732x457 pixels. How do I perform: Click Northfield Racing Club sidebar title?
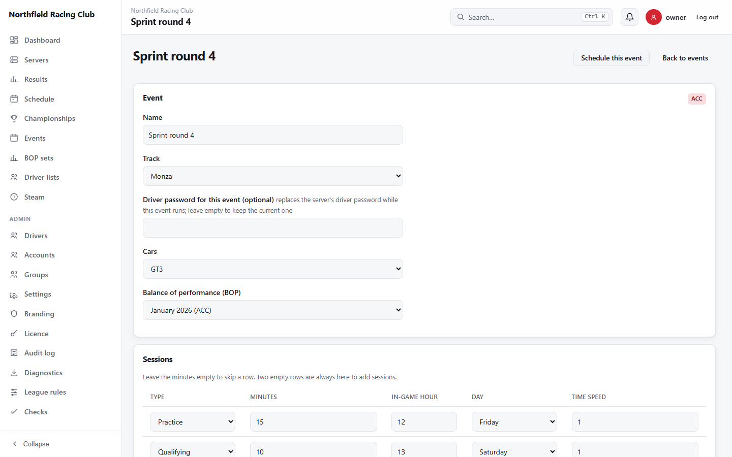click(52, 15)
